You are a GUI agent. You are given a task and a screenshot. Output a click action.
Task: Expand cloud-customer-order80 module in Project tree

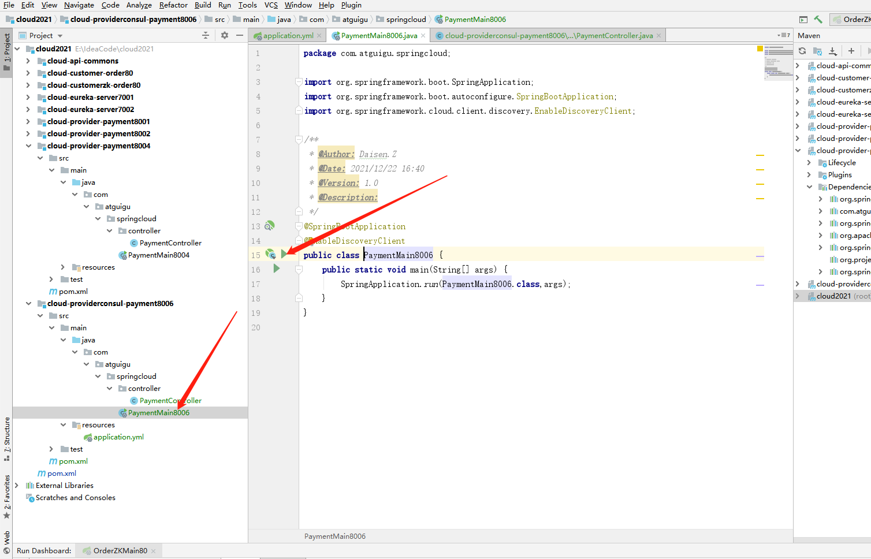point(28,73)
